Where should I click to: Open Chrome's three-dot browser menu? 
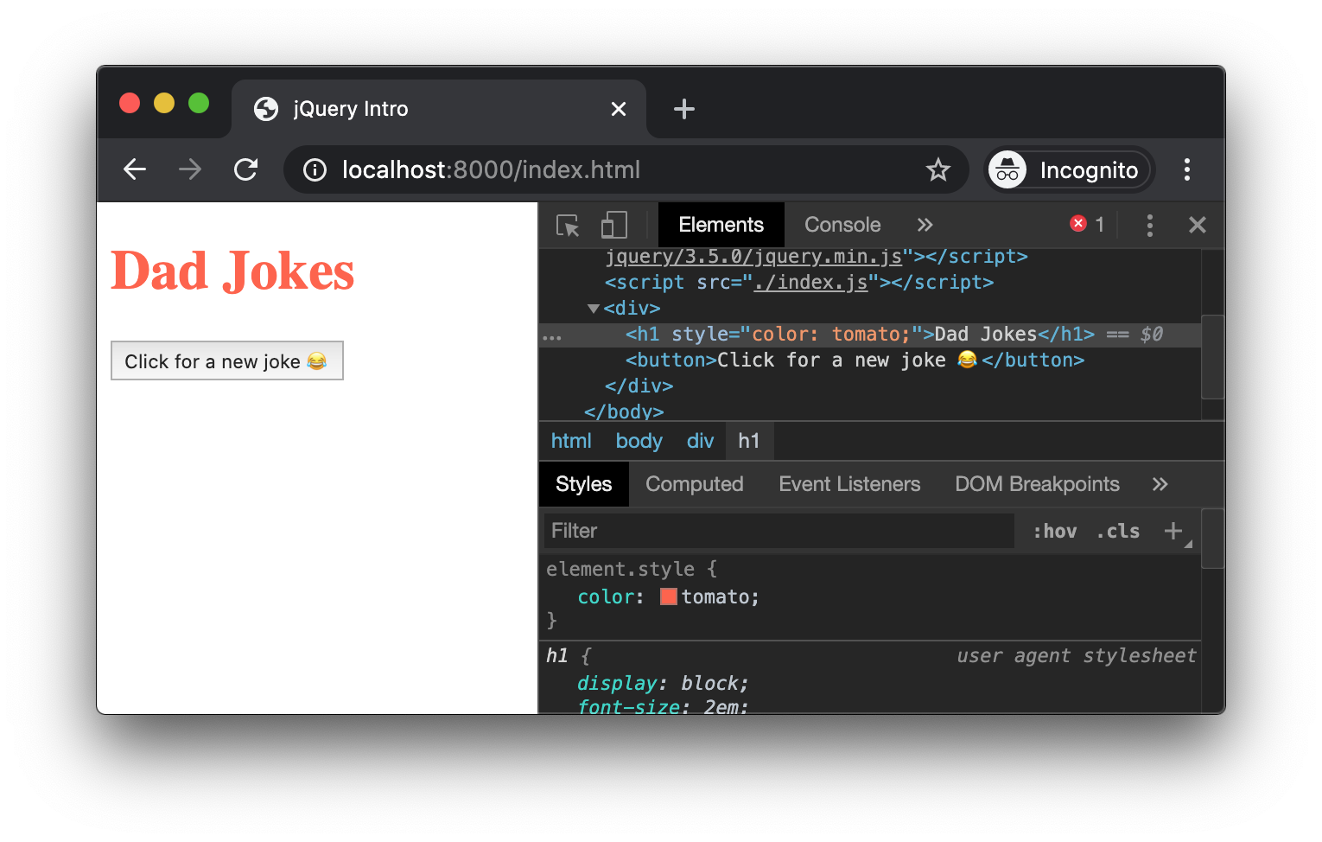click(x=1186, y=169)
